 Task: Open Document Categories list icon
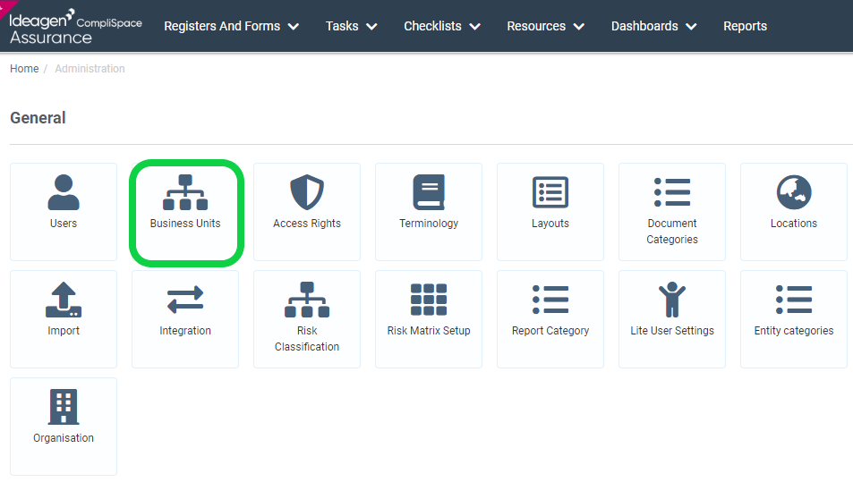tap(672, 192)
